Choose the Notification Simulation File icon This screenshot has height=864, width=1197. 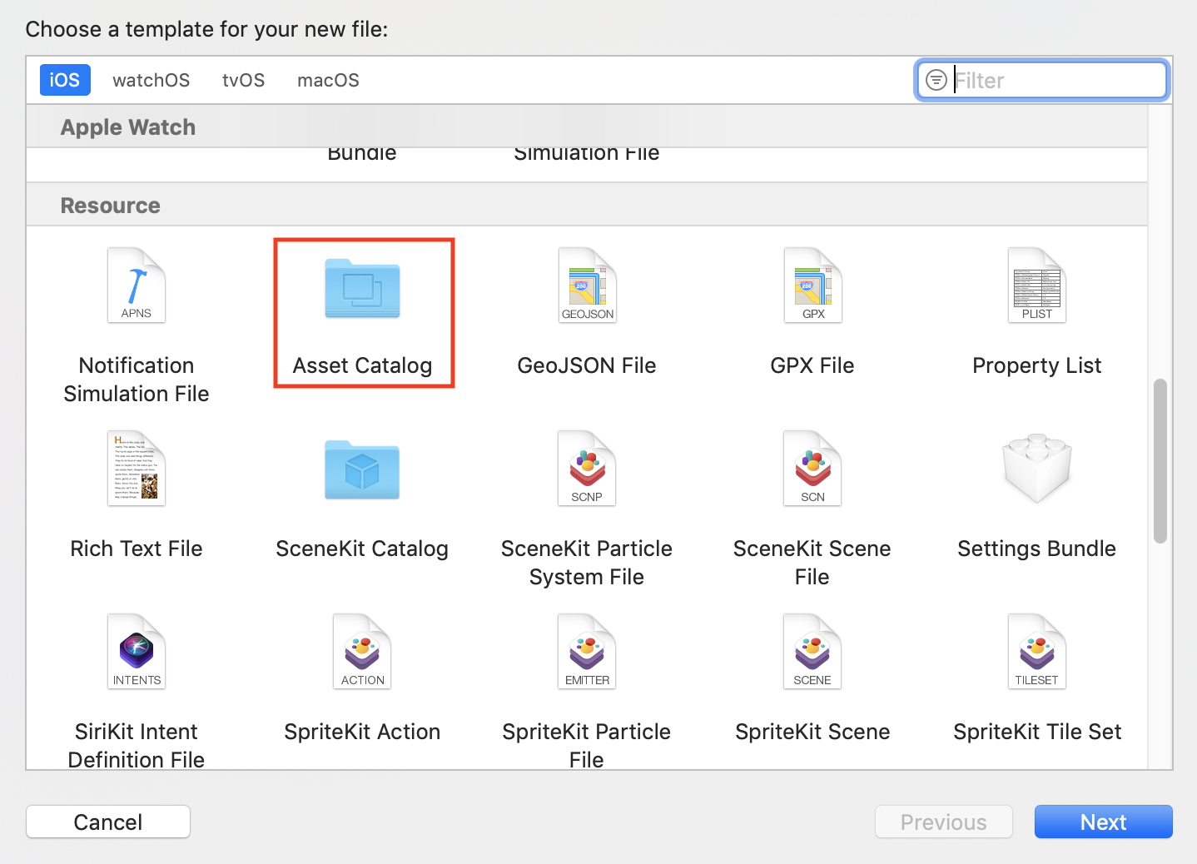click(137, 286)
